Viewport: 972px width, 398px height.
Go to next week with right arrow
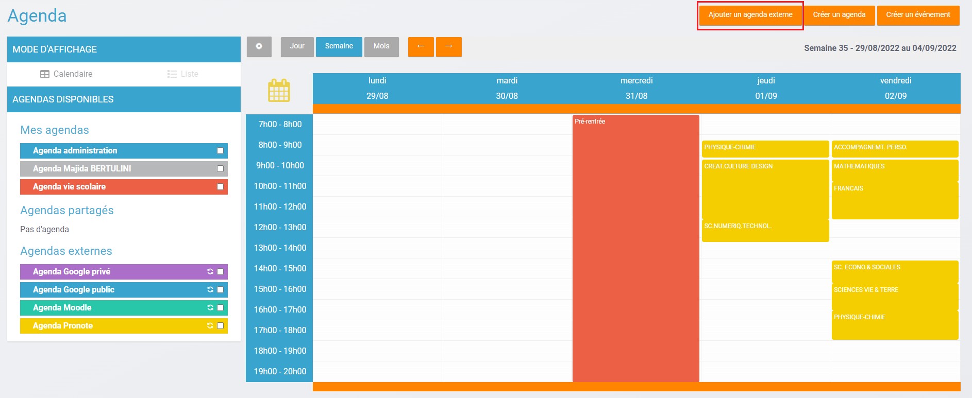(x=448, y=46)
